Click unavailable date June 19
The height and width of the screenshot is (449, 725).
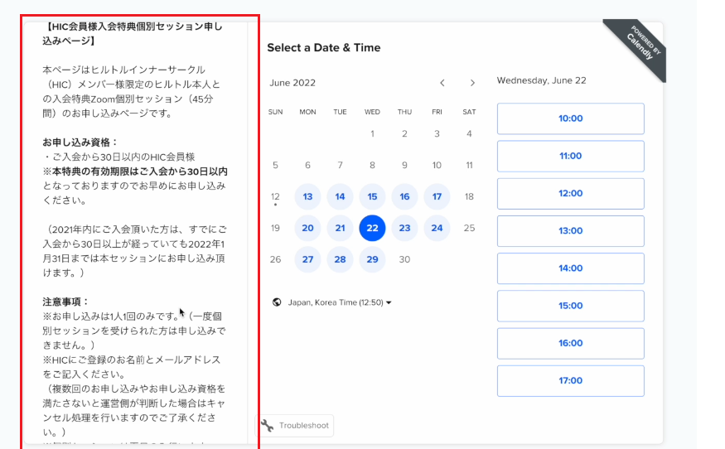coord(275,228)
